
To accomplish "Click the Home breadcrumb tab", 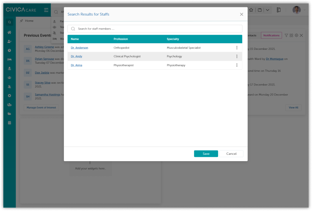I will click(29, 21).
